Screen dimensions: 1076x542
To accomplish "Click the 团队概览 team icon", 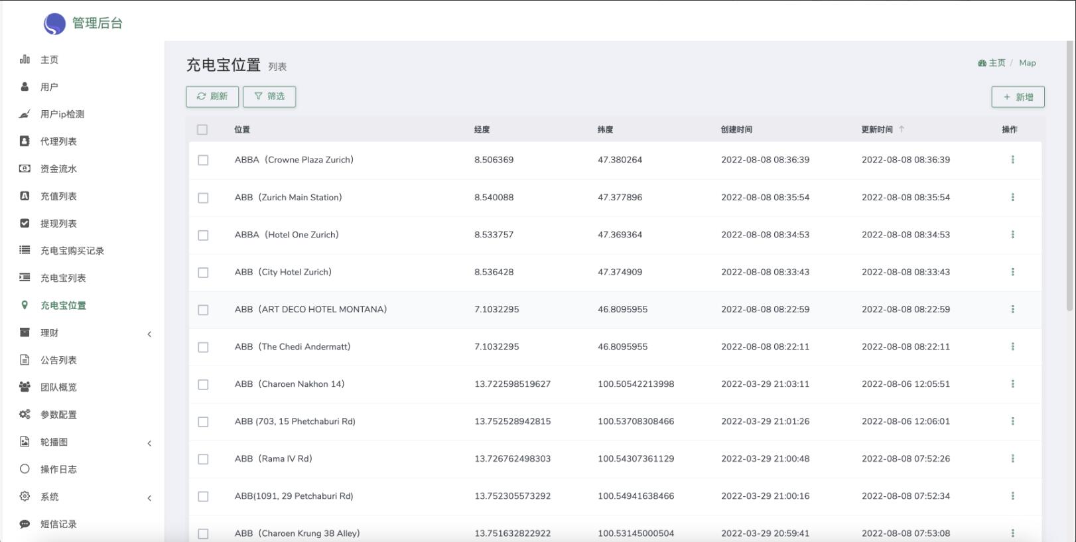I will pyautogui.click(x=25, y=387).
